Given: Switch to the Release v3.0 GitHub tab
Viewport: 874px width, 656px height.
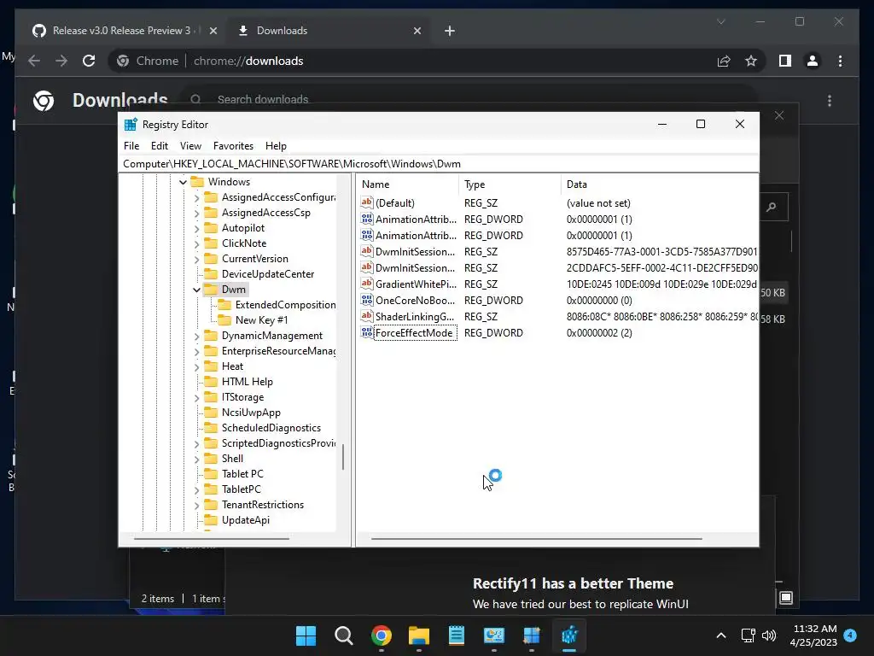Looking at the screenshot, I should point(121,31).
